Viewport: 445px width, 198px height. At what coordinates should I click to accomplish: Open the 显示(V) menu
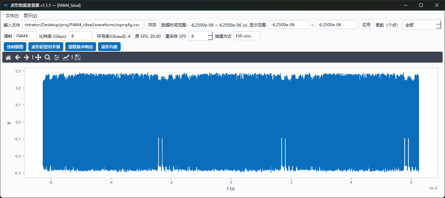click(30, 16)
